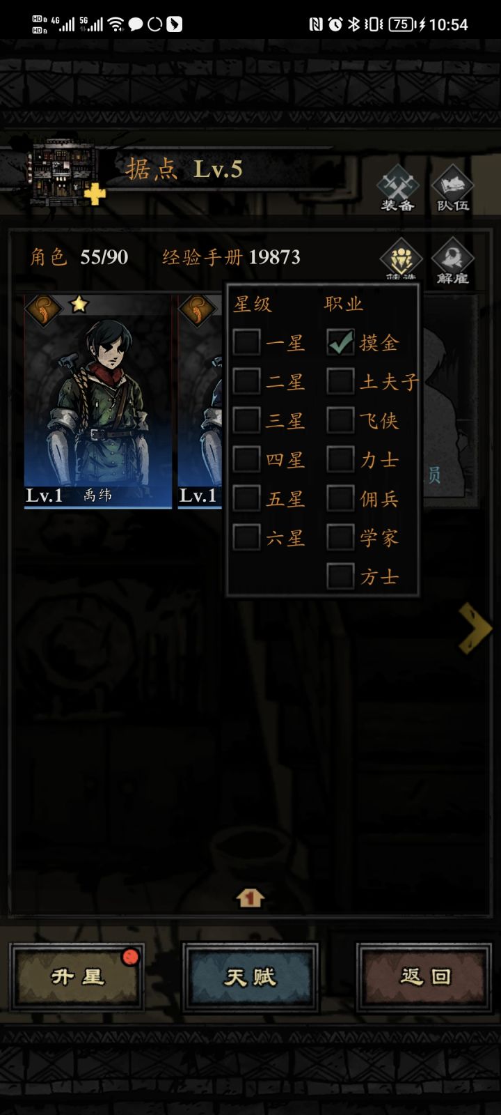The image size is (501, 1115).
Task: Tap the 筛选 filter icon
Action: tap(401, 260)
